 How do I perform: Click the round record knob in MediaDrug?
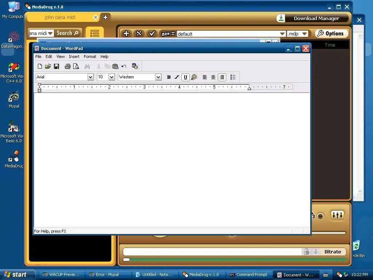(321, 216)
